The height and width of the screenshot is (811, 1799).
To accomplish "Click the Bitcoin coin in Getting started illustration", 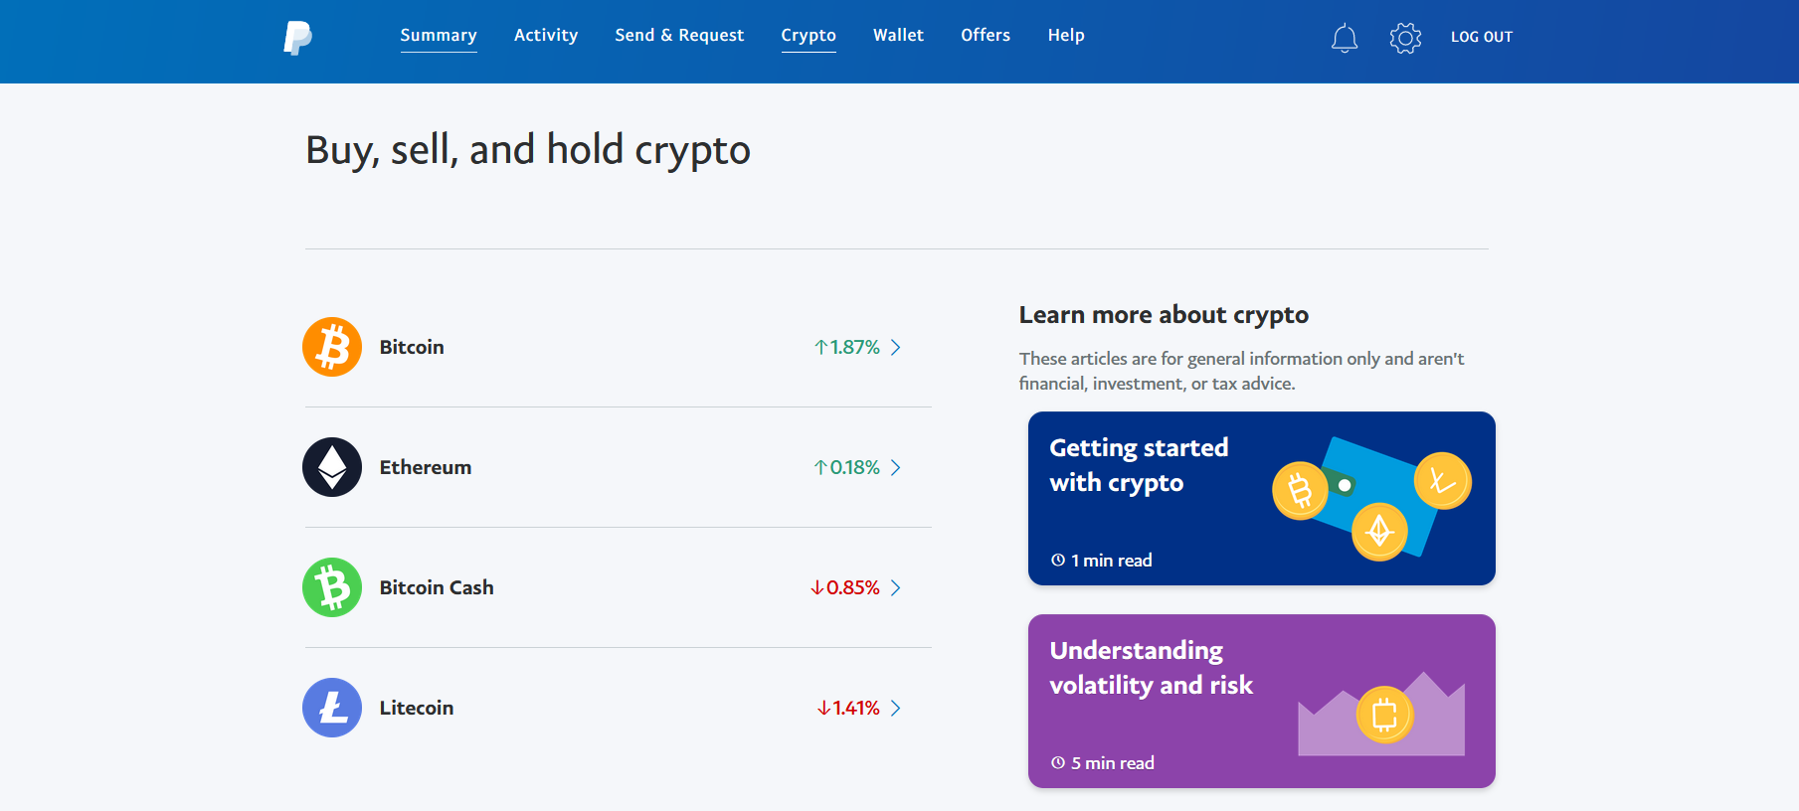I will pyautogui.click(x=1300, y=490).
